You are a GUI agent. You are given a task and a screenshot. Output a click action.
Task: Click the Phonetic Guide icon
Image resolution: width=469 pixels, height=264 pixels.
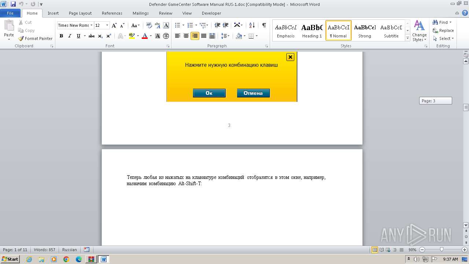[x=158, y=25]
